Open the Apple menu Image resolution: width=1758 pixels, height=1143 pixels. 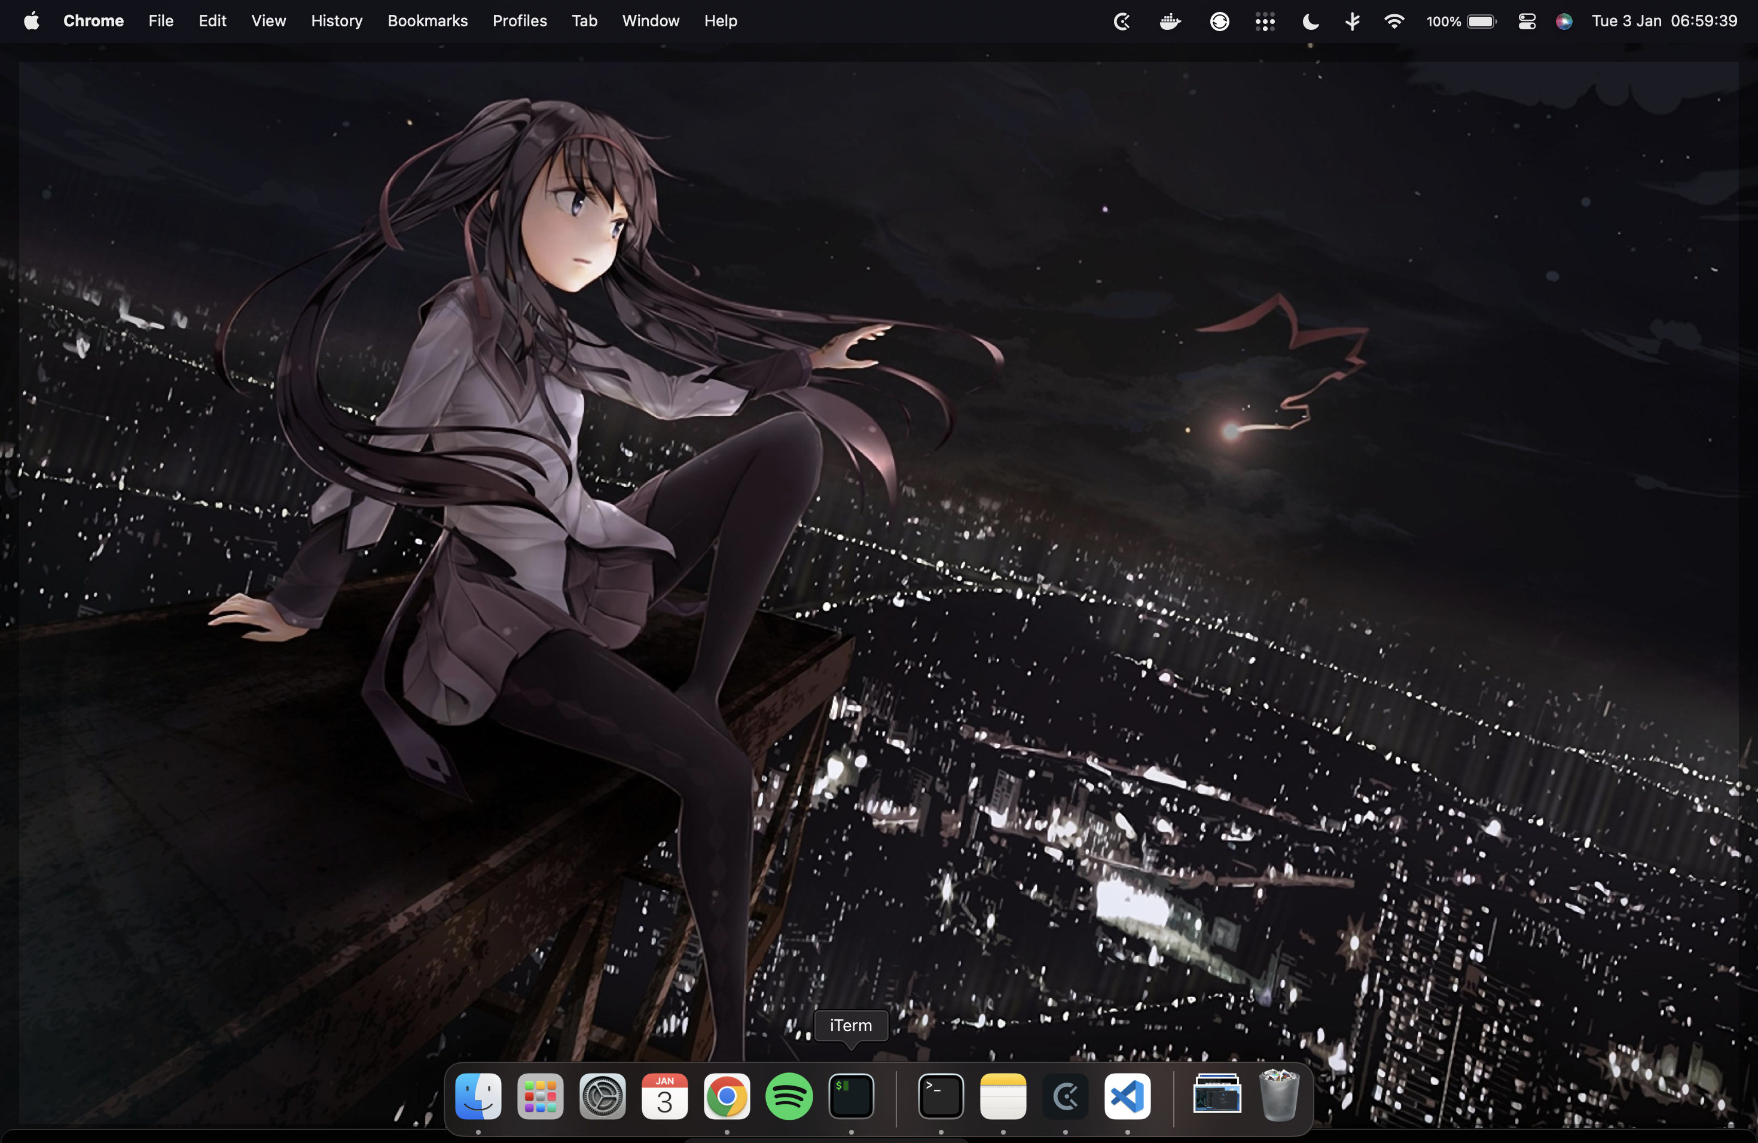tap(31, 21)
